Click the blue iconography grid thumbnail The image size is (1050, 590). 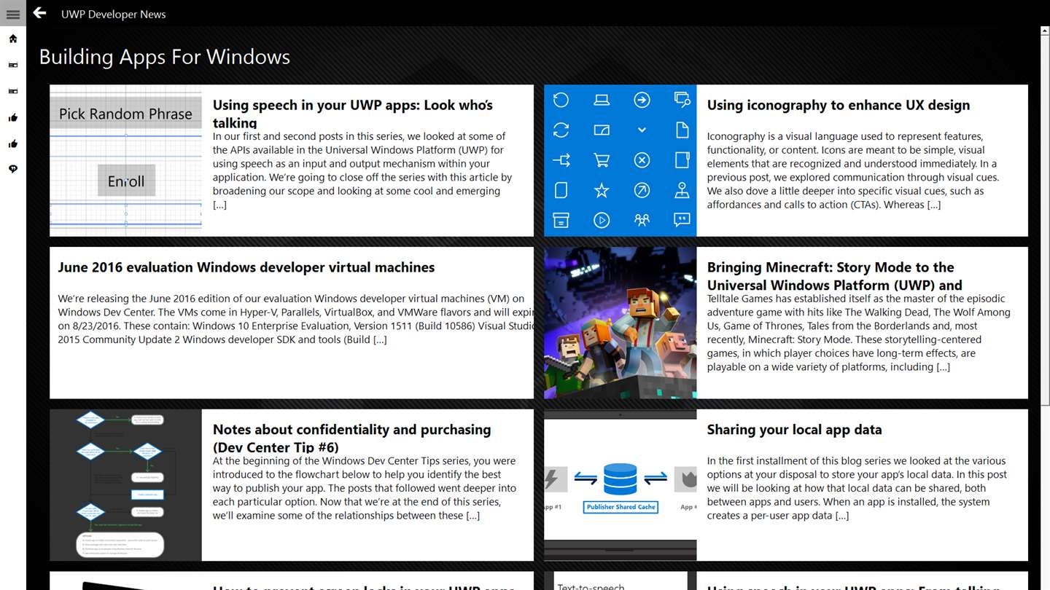pos(620,160)
